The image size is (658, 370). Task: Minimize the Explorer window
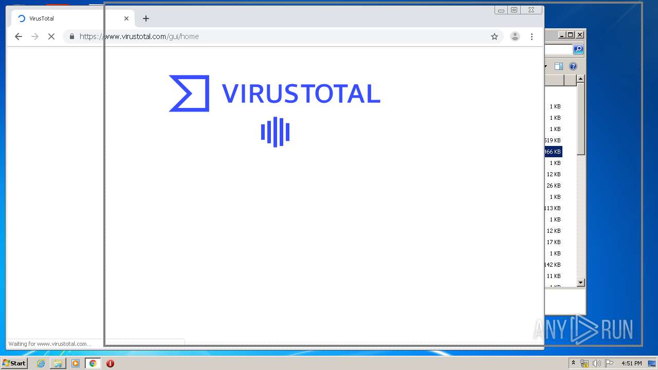click(x=562, y=35)
